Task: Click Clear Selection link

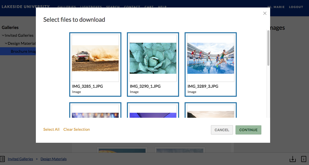Action: click(76, 129)
